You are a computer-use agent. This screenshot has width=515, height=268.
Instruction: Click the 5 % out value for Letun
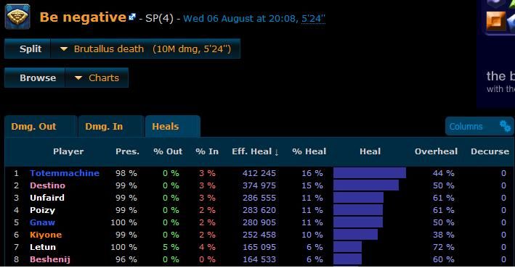(x=171, y=247)
